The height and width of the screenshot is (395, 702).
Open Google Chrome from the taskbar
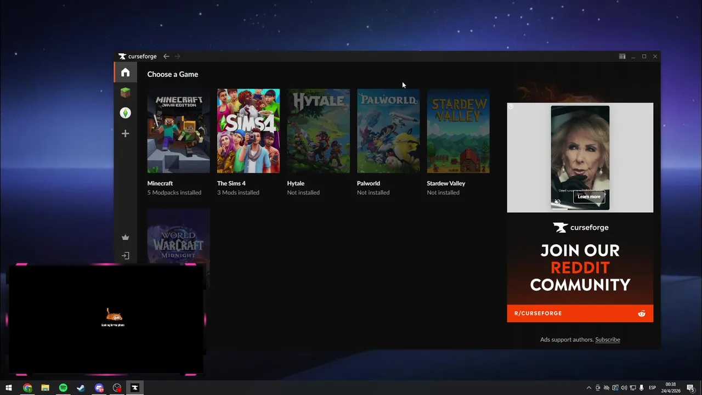[27, 388]
